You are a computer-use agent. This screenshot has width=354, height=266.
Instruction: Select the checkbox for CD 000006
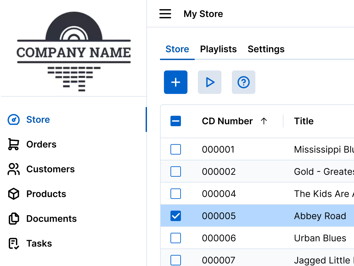click(x=176, y=238)
